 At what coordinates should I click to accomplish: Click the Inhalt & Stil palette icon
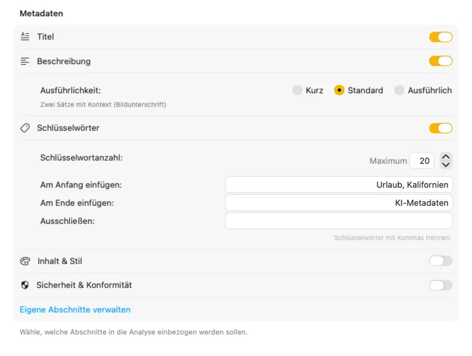pyautogui.click(x=25, y=261)
